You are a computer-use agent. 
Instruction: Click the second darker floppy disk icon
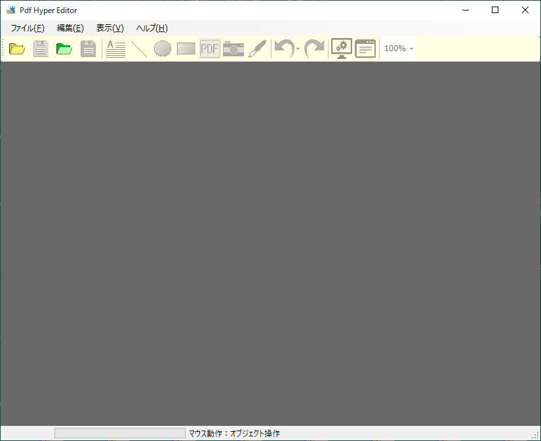tap(88, 48)
